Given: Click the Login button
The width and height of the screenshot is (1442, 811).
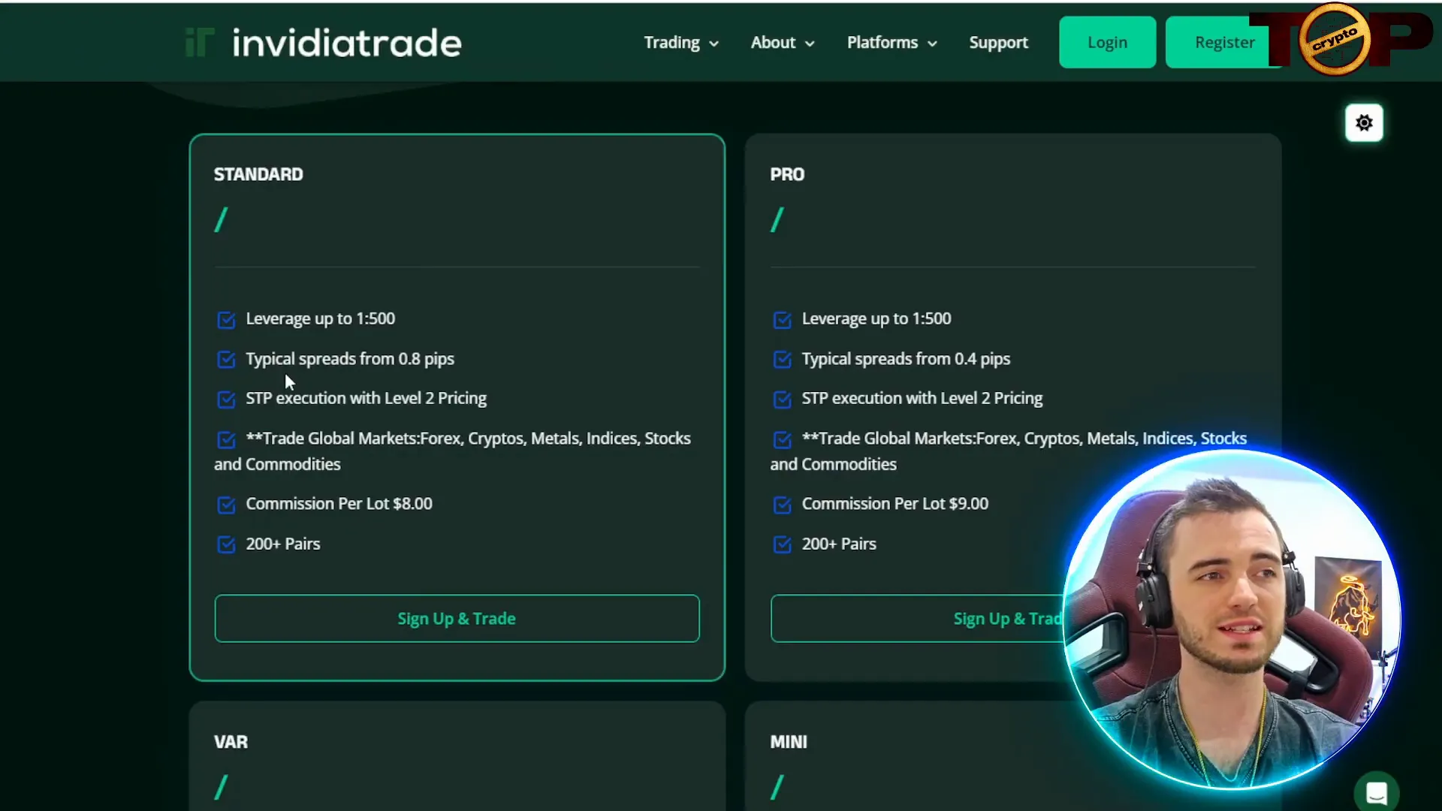Looking at the screenshot, I should (1107, 42).
